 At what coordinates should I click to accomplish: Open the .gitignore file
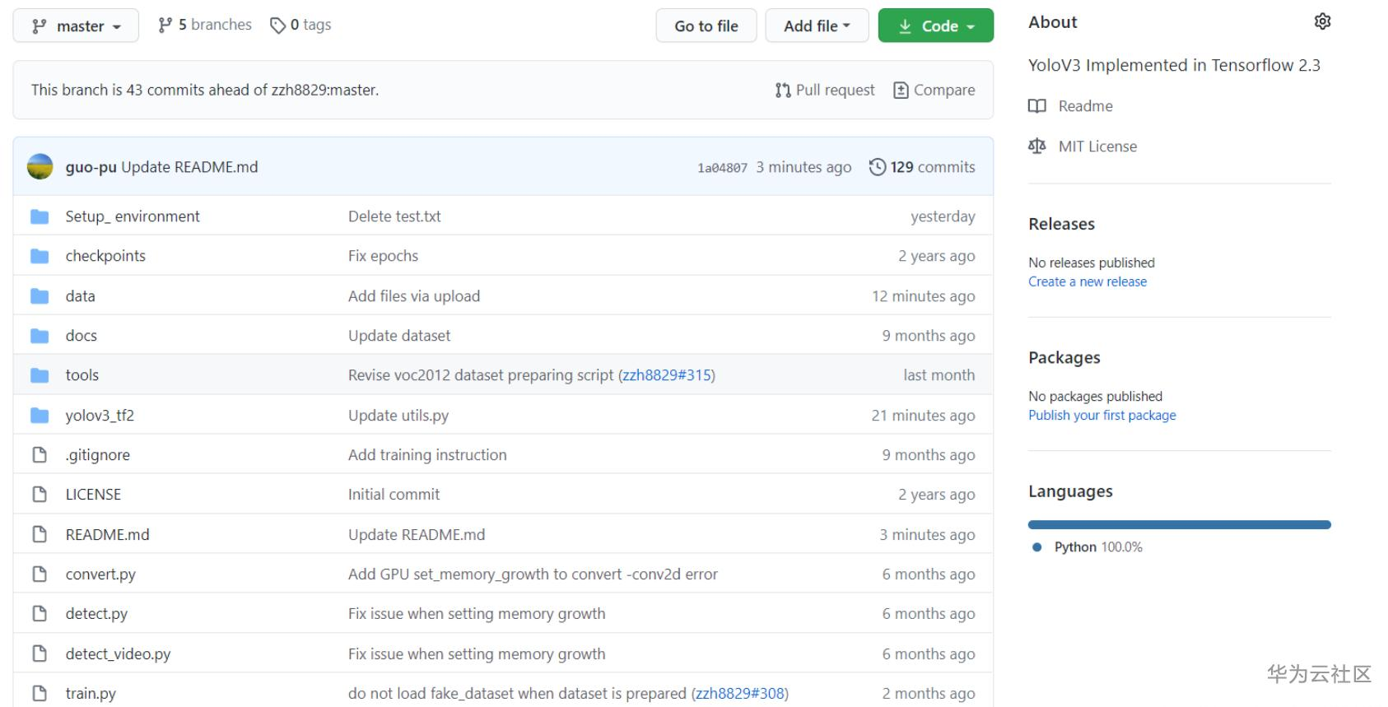click(97, 455)
